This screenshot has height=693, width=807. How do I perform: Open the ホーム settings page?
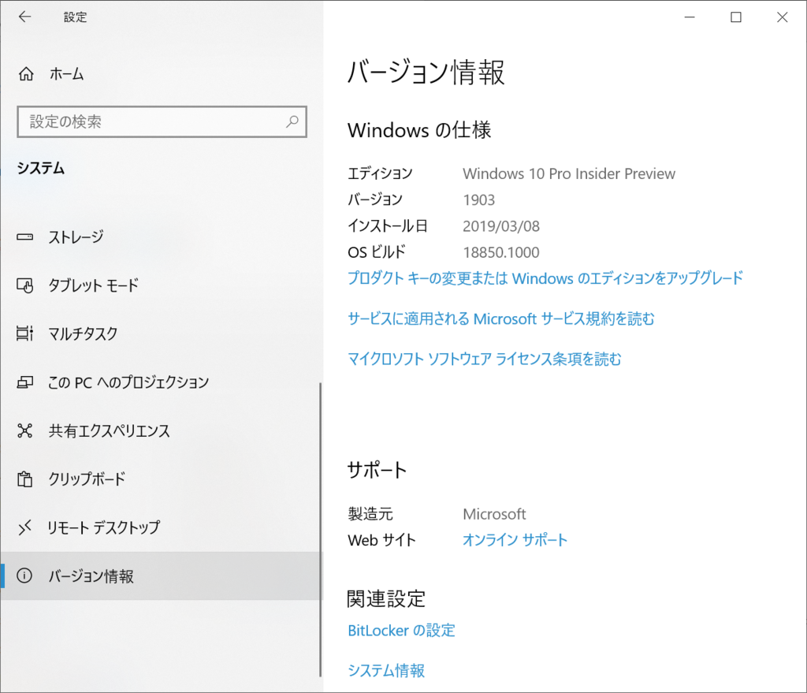pos(162,74)
